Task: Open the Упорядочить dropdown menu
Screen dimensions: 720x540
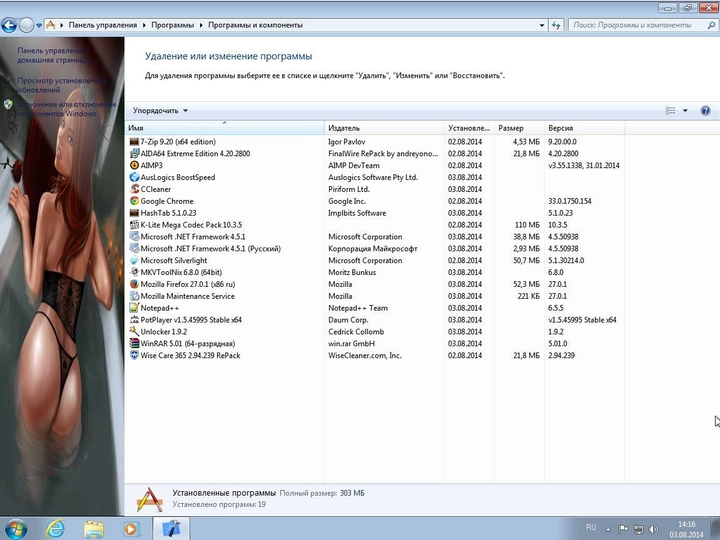Action: pos(160,111)
